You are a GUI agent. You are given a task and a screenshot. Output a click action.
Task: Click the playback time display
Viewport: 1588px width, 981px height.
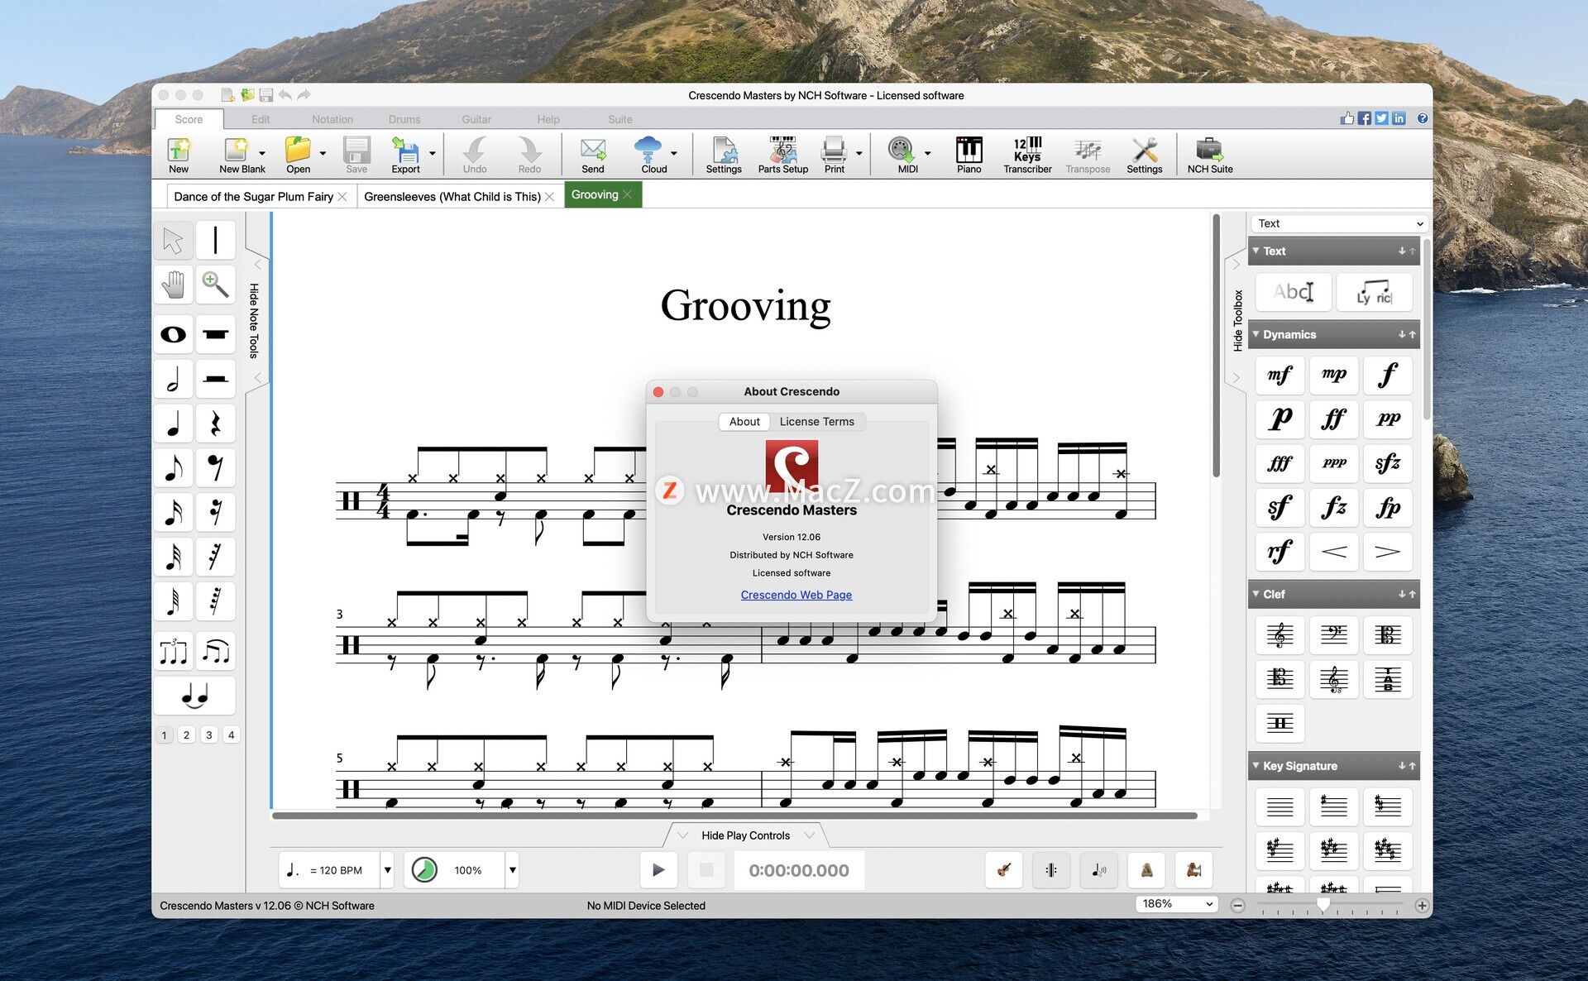click(799, 870)
